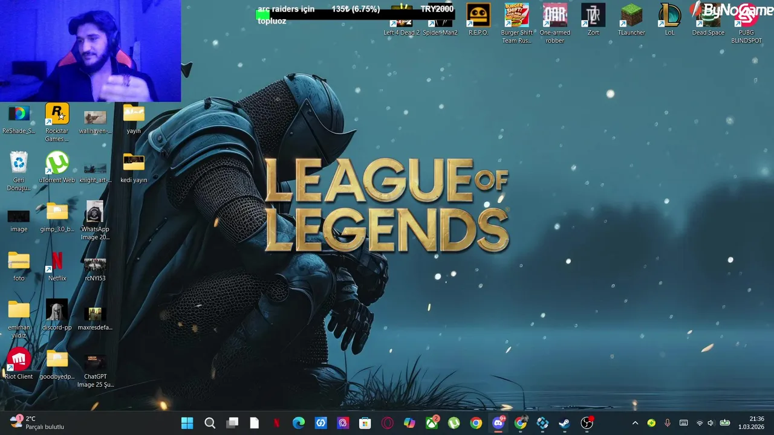The image size is (774, 435).
Task: Open the goodbyedp... folder
Action: pyautogui.click(x=57, y=365)
